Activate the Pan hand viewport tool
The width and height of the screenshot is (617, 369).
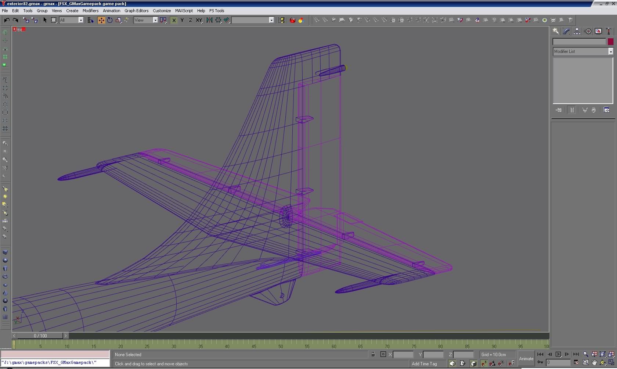[x=594, y=363]
